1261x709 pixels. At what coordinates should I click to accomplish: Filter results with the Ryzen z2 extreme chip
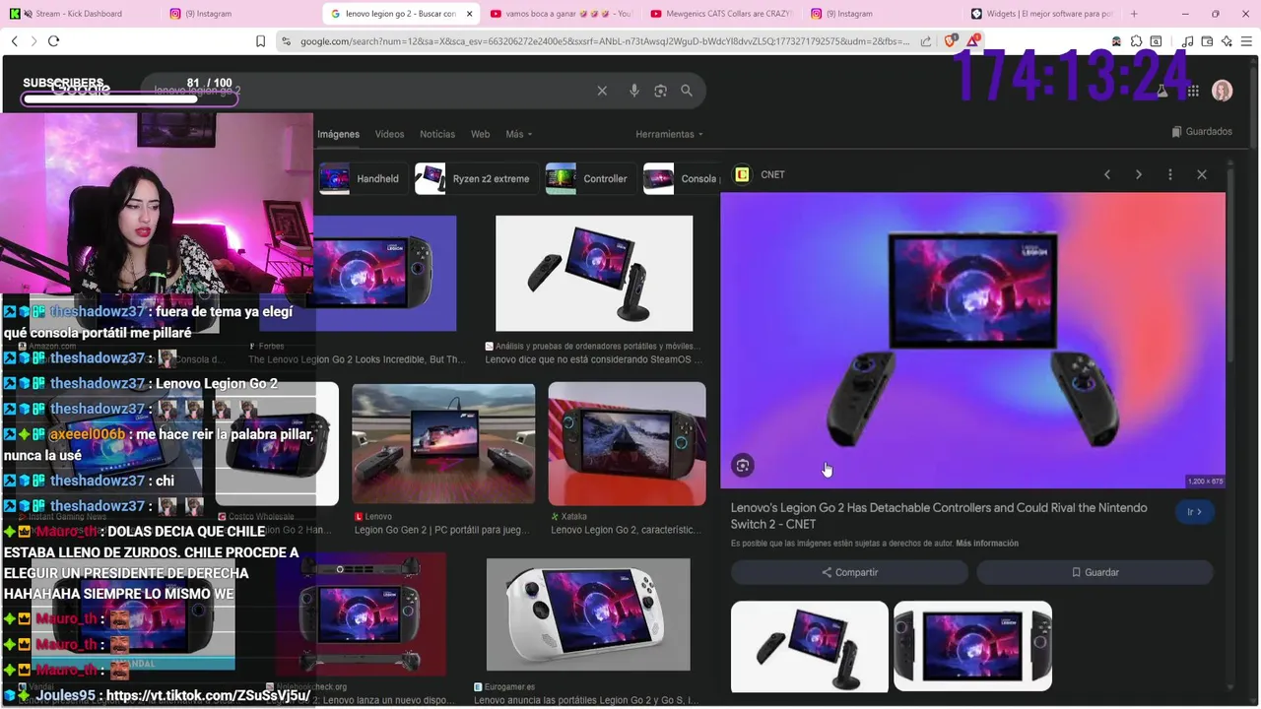pos(477,178)
